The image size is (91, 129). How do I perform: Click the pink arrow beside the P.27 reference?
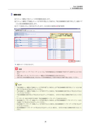[57, 26]
